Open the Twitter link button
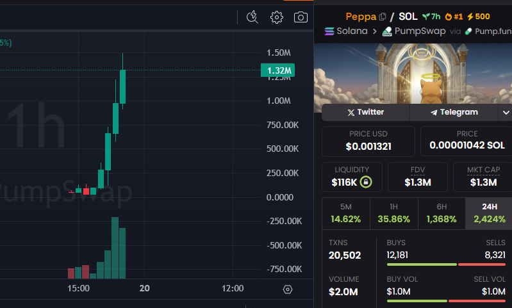Viewport: 512px width, 308px height. 366,112
